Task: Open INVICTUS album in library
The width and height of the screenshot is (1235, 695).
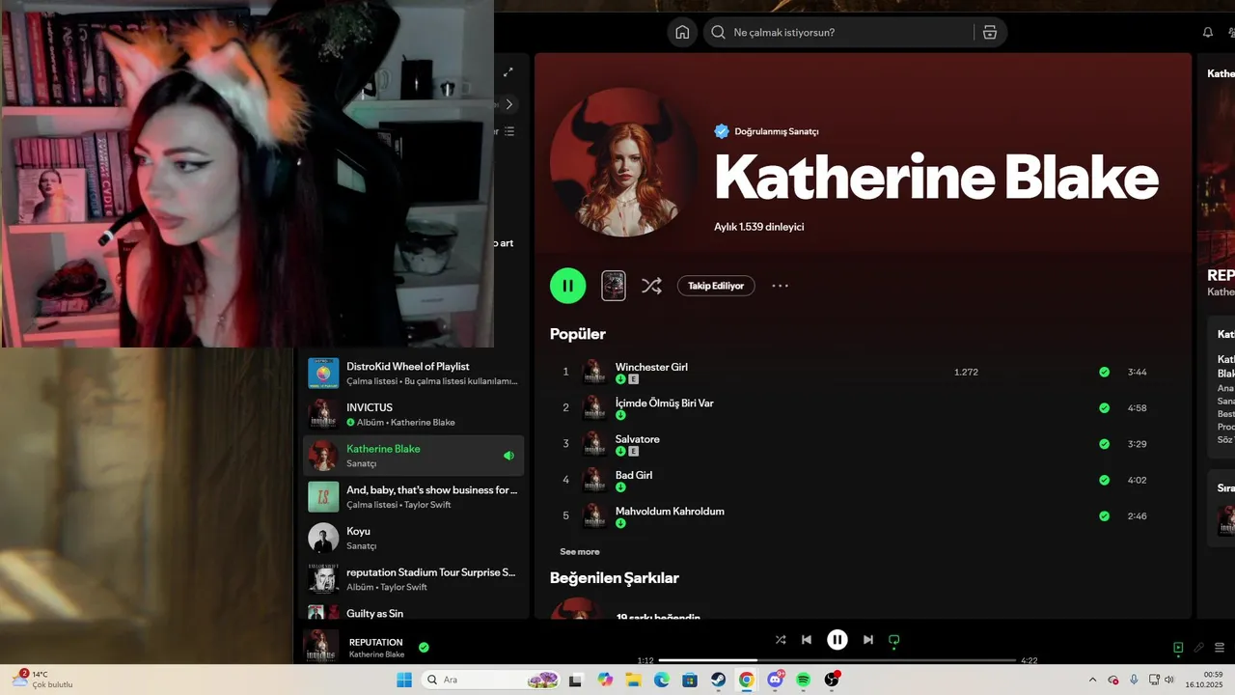Action: (x=413, y=414)
